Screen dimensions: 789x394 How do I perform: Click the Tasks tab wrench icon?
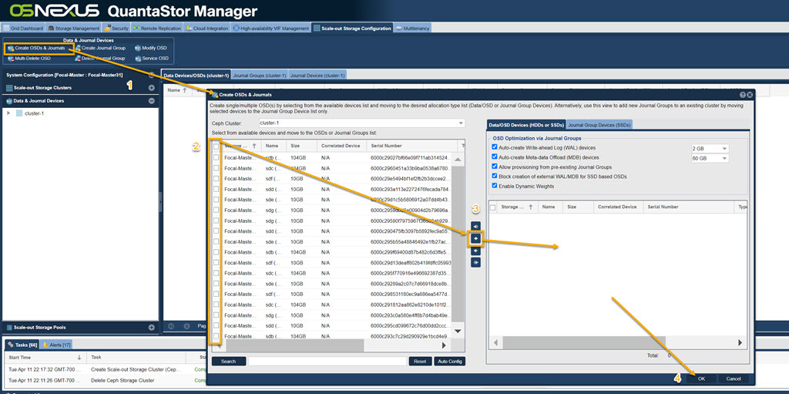(11, 345)
